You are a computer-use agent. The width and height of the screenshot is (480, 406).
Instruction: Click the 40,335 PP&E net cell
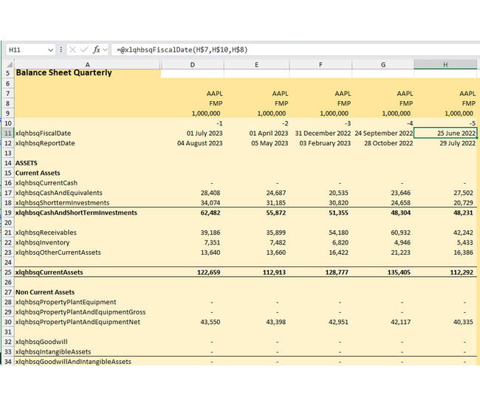[446, 322]
